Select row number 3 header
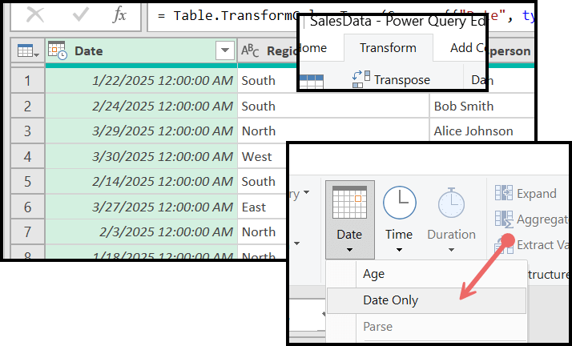 click(27, 131)
